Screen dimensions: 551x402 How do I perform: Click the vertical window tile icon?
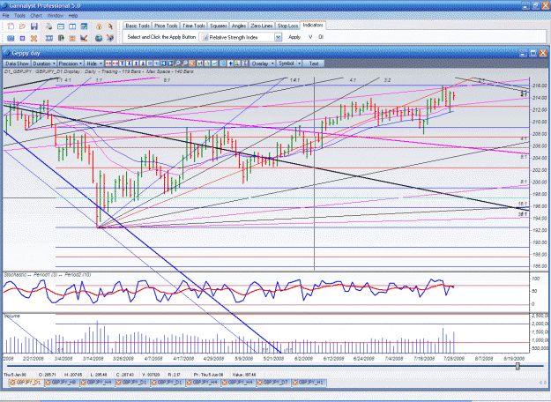pyautogui.click(x=72, y=26)
